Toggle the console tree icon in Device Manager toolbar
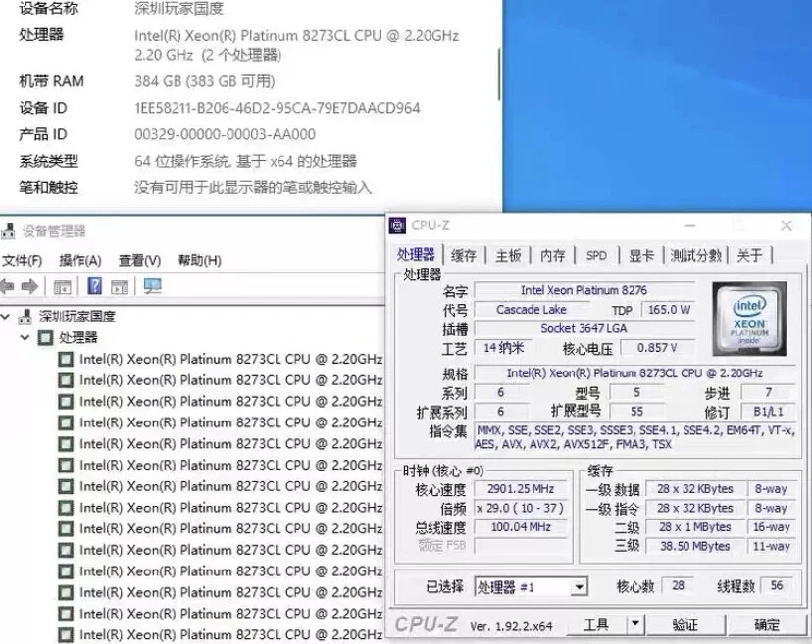The height and width of the screenshot is (644, 812). (x=62, y=286)
